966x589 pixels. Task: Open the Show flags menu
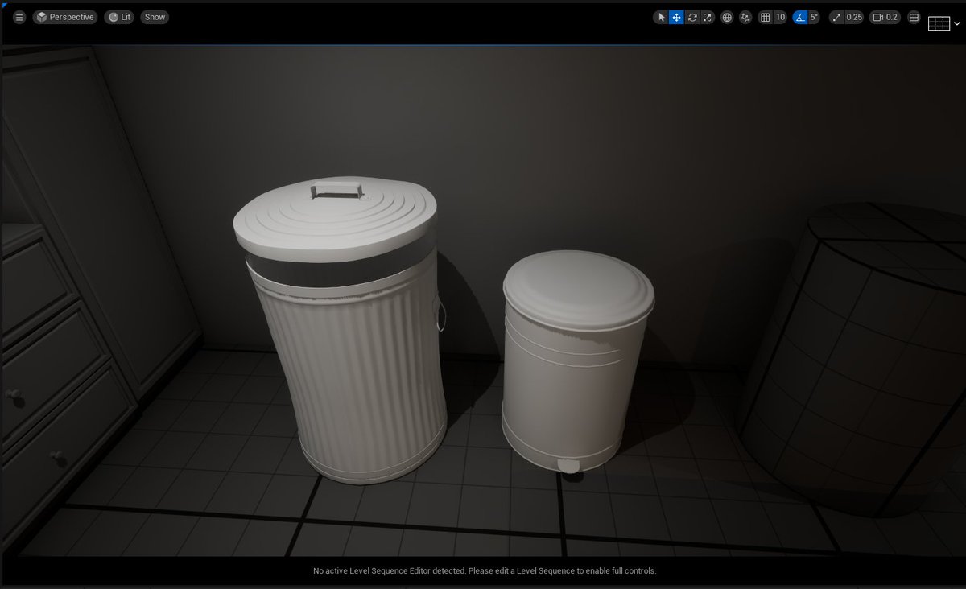pos(155,17)
